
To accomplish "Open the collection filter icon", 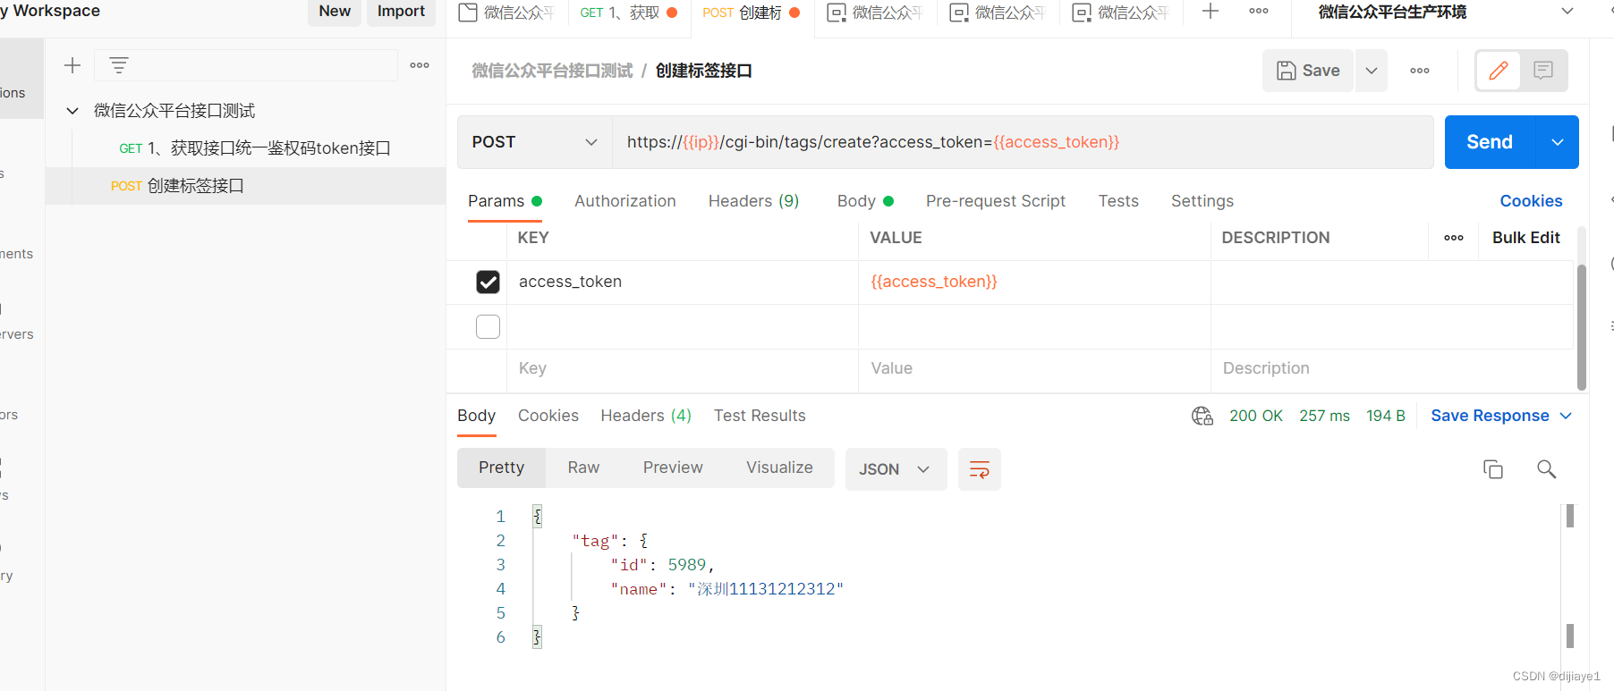I will point(119,65).
